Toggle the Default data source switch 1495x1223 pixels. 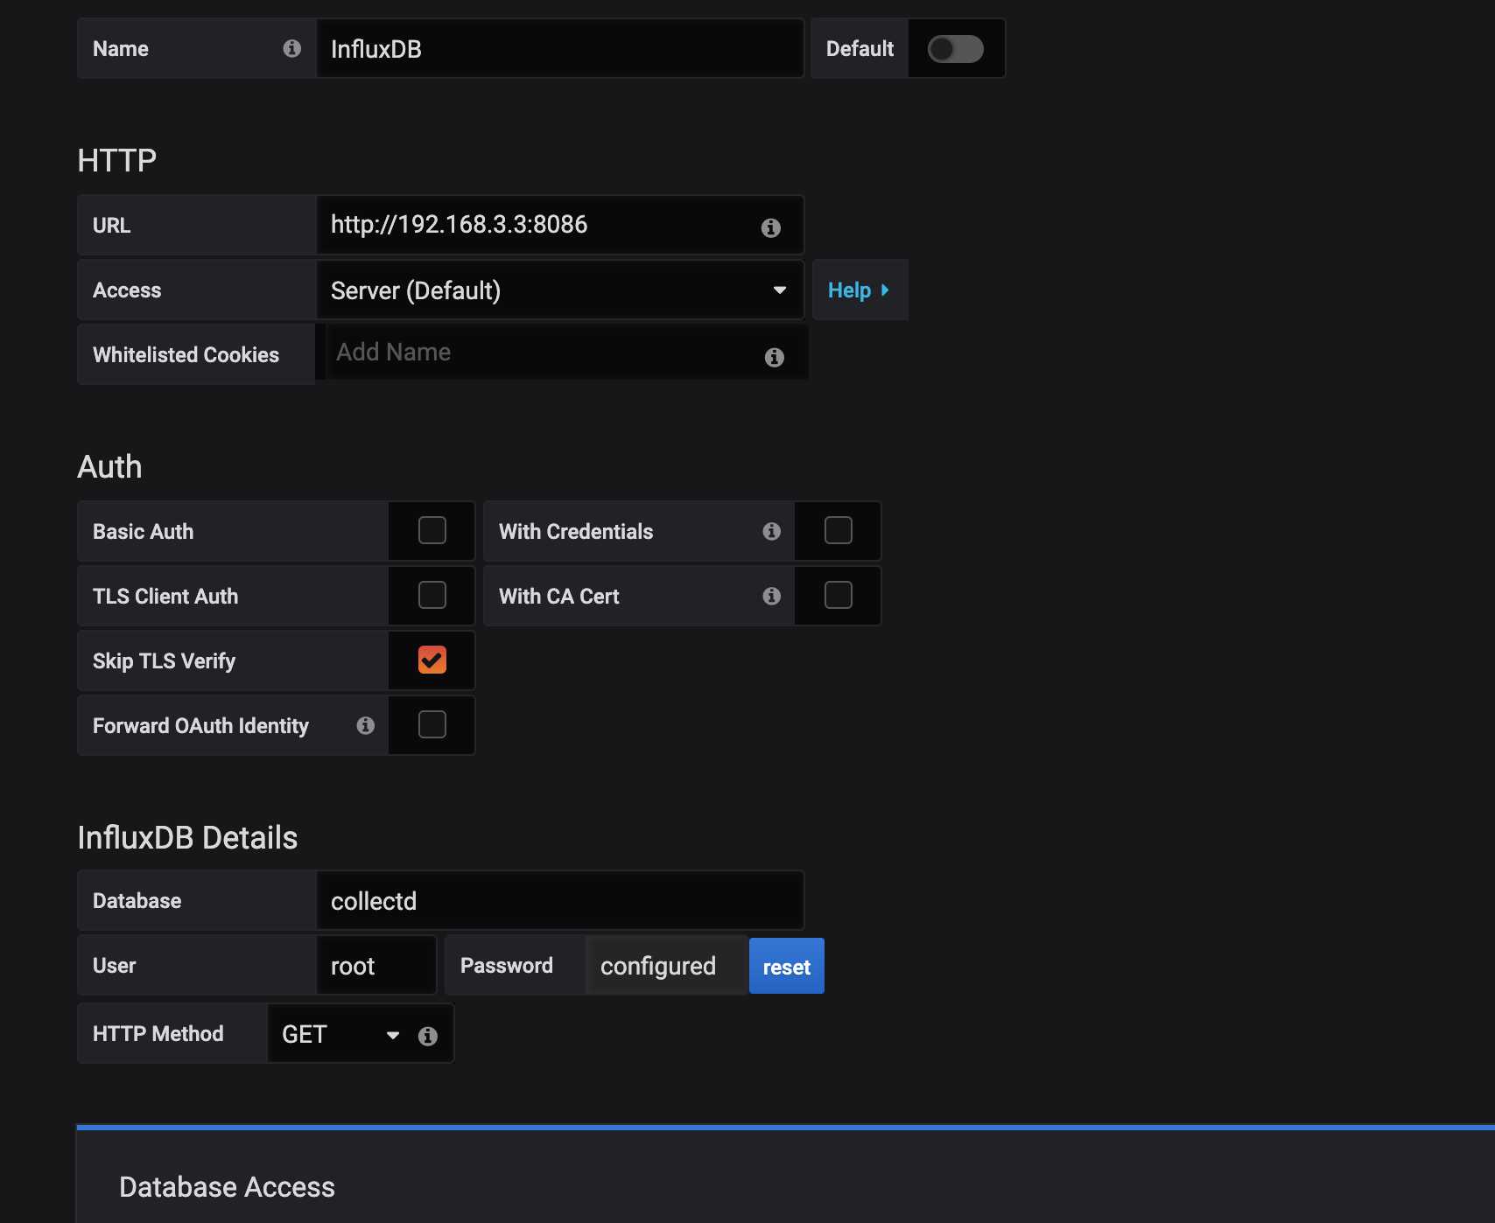[956, 49]
